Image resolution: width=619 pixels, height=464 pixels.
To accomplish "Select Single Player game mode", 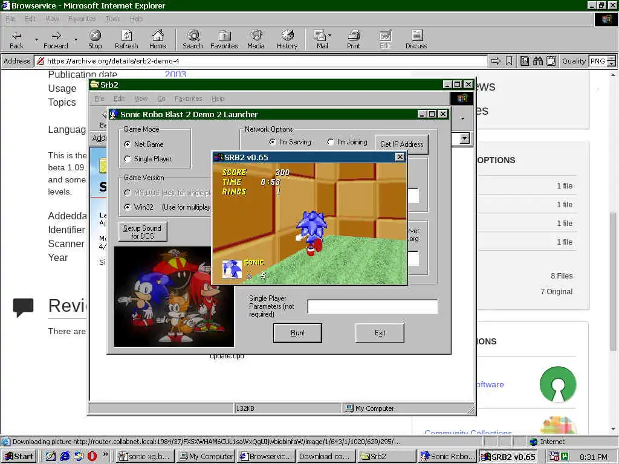I will point(127,159).
